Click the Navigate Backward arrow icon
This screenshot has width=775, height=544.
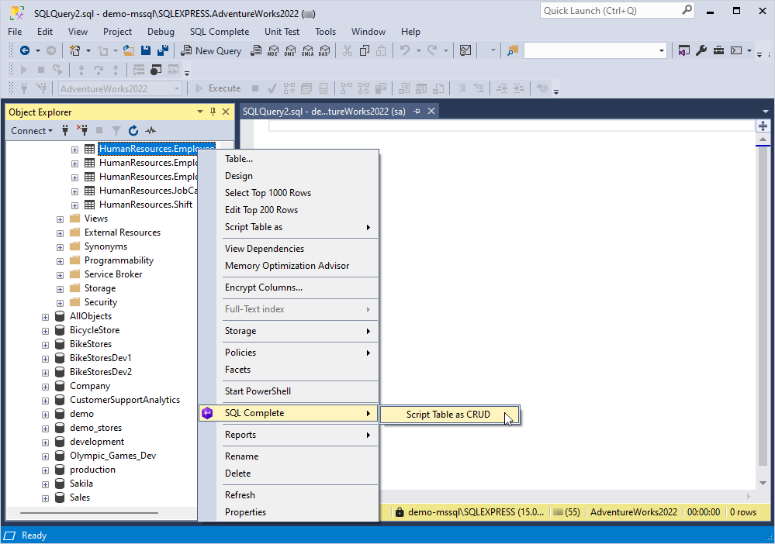24,50
